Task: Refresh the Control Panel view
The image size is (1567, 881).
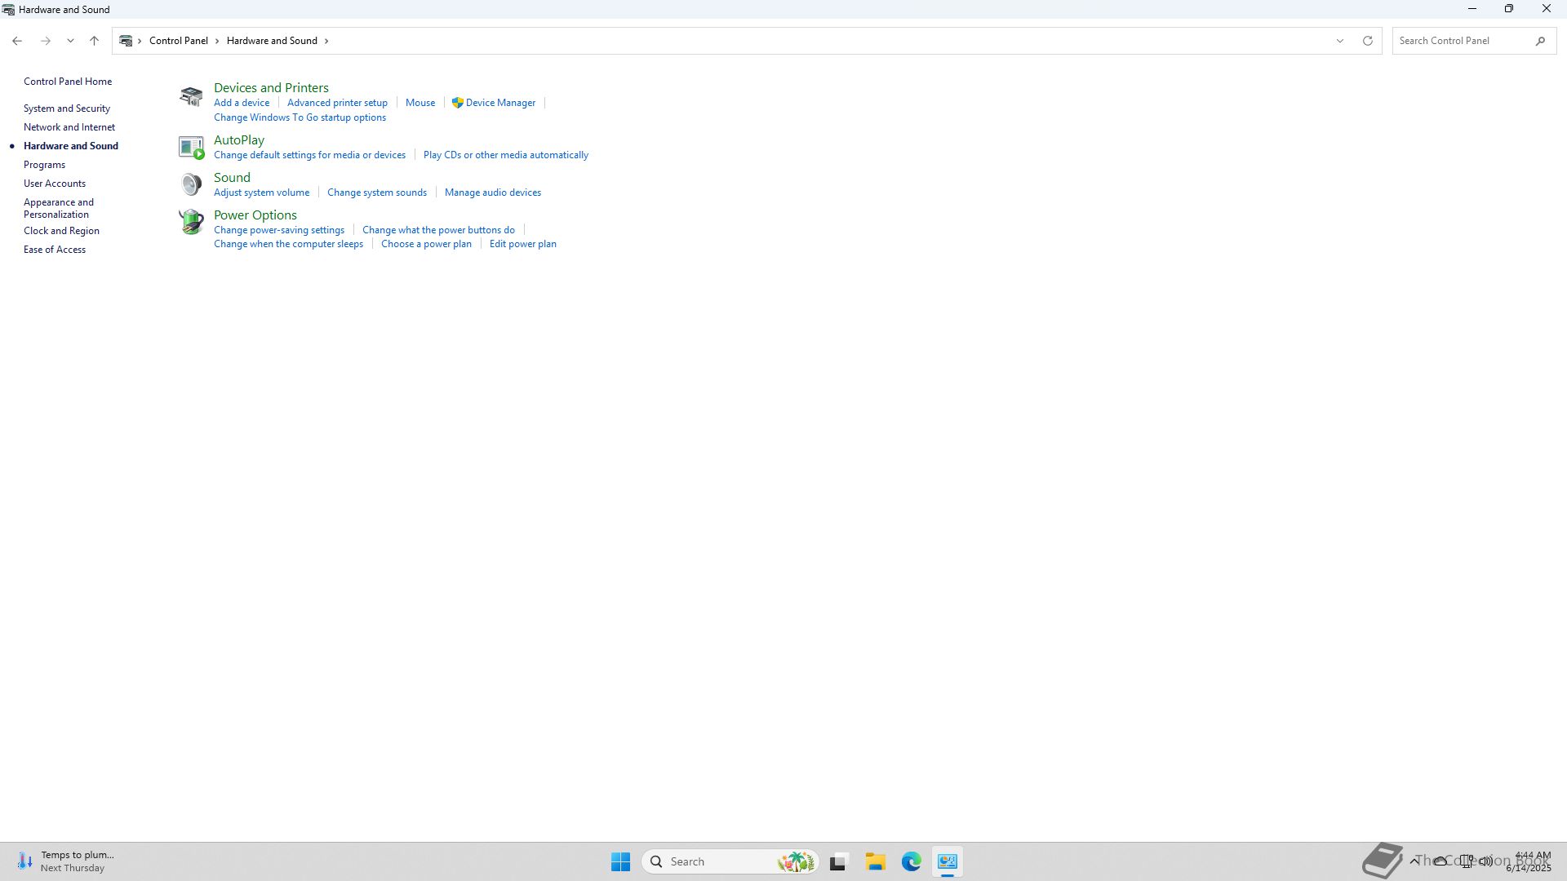Action: tap(1368, 41)
